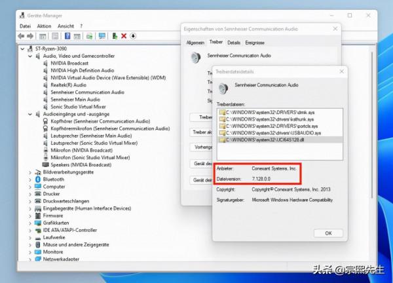Open the Aktion menu
Viewport: 393px width, 283px height.
click(x=44, y=26)
